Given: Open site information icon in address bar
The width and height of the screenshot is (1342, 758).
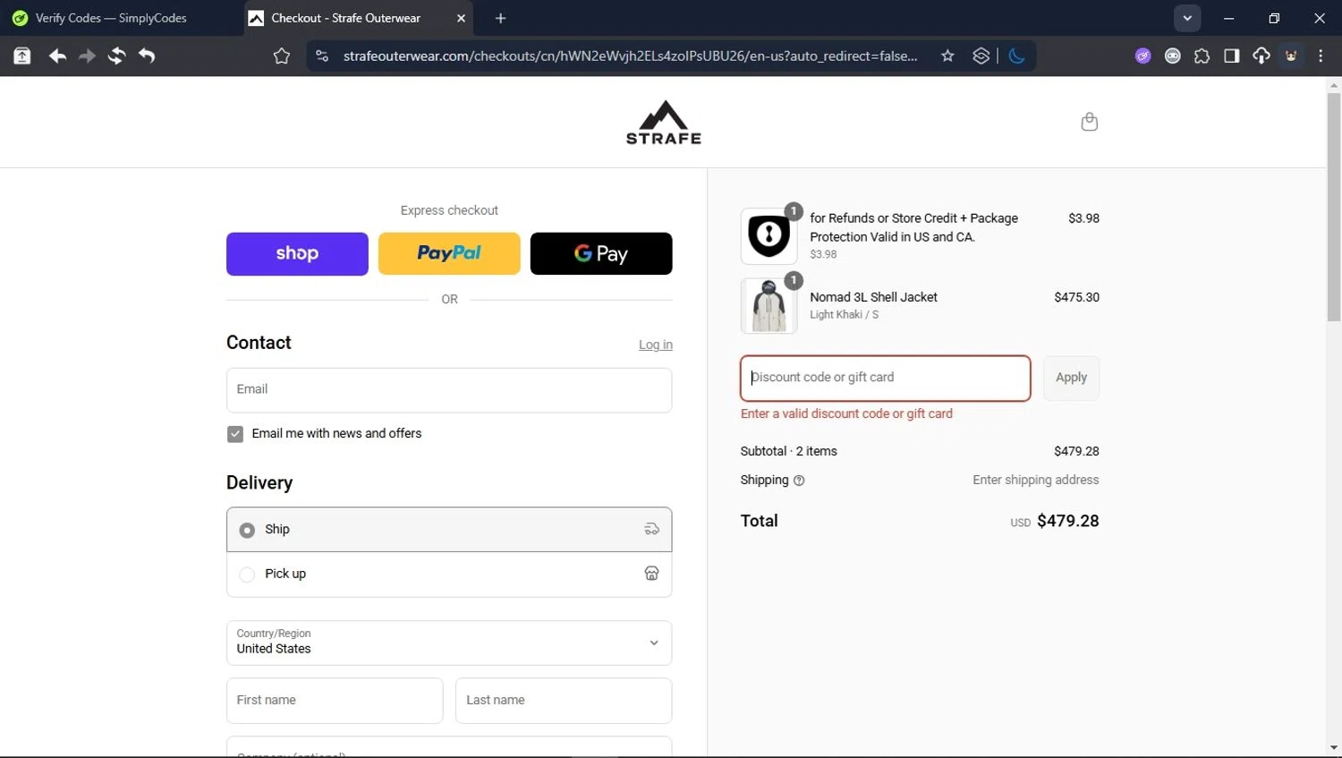Looking at the screenshot, I should pos(322,56).
